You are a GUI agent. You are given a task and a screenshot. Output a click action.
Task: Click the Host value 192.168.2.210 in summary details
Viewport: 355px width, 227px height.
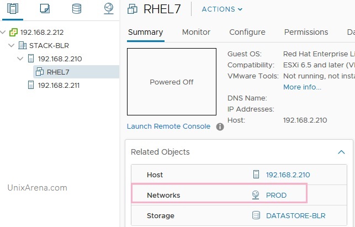coord(305,120)
